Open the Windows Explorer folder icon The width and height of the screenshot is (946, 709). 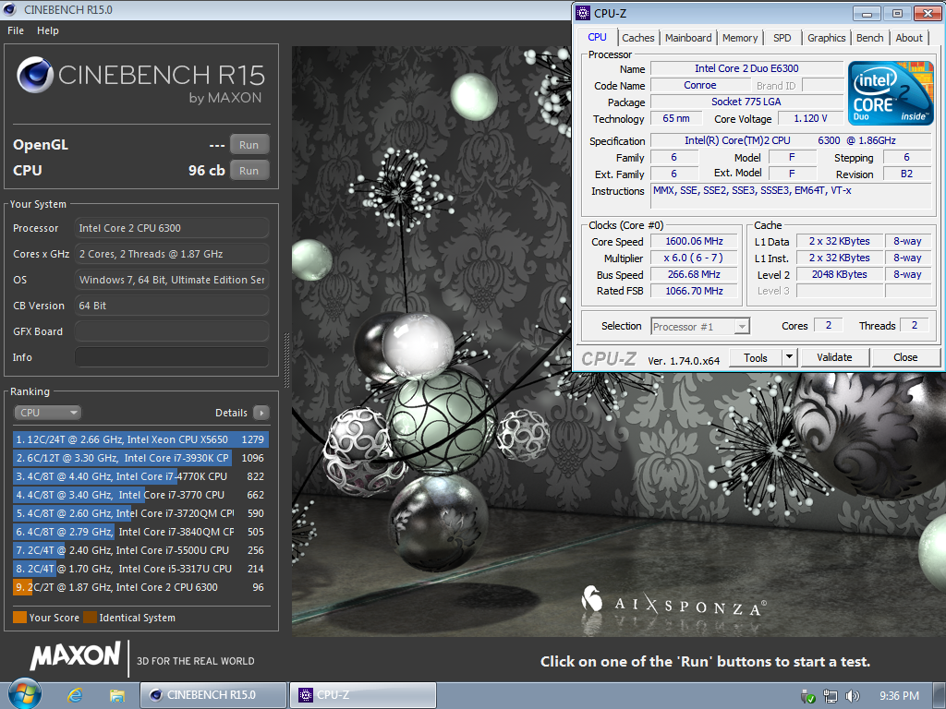(117, 695)
